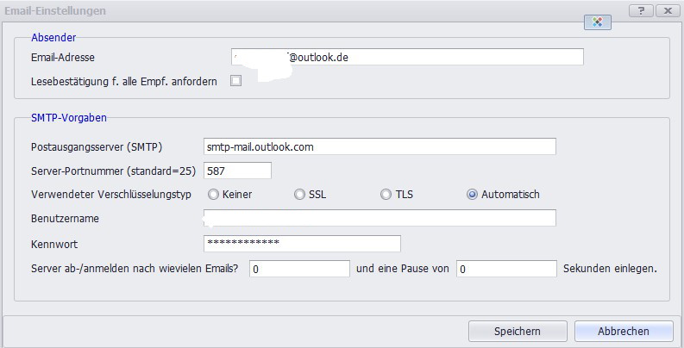The image size is (684, 348).
Task: Click into the Postausgangsserver (SMTP) field
Action: click(x=380, y=146)
